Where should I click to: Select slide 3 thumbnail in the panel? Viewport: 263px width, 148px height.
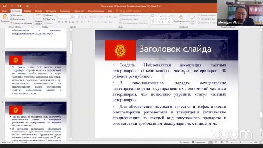tap(36, 75)
